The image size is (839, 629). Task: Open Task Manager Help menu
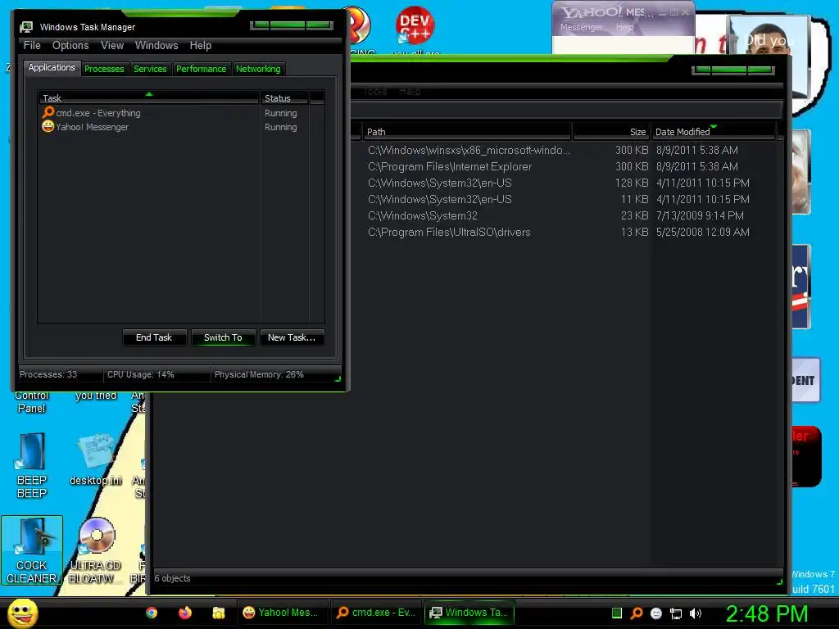point(201,46)
